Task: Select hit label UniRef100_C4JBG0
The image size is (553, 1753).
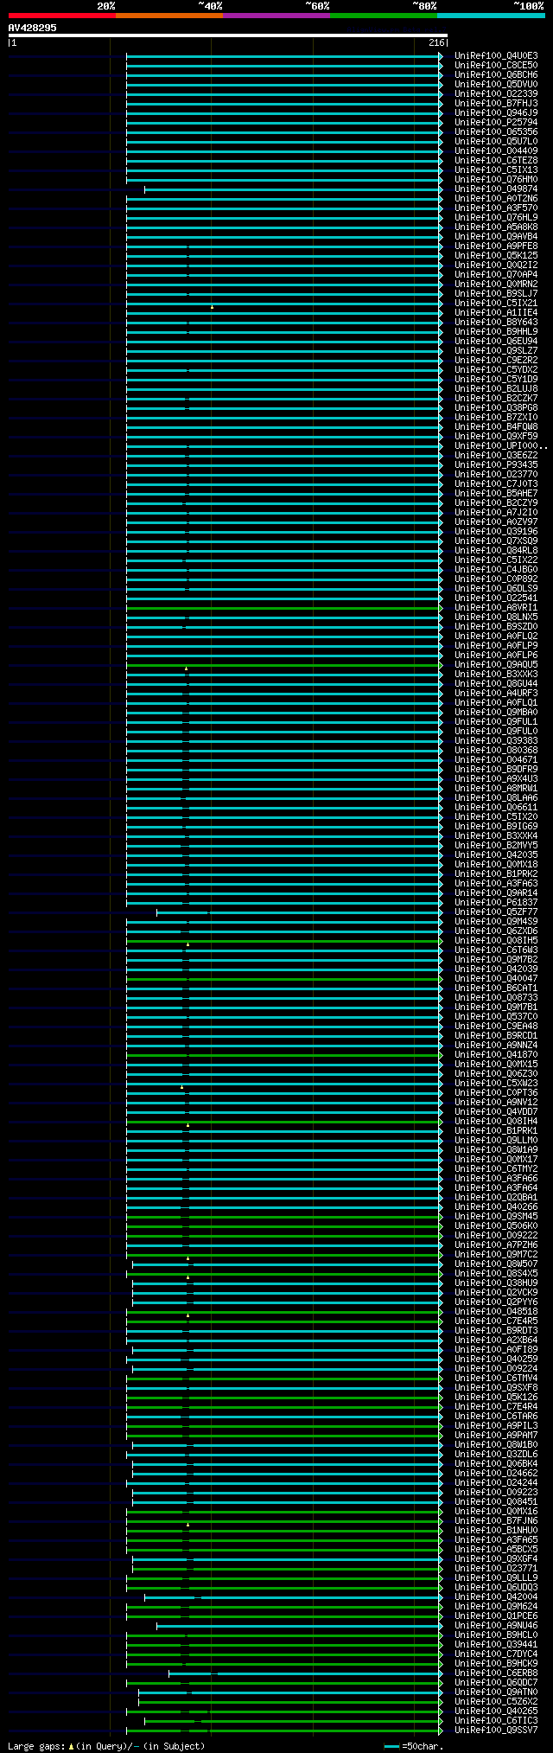Action: pyautogui.click(x=496, y=569)
